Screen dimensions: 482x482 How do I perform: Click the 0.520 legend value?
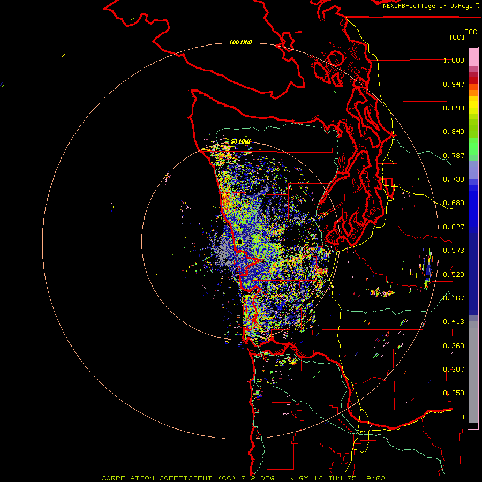click(454, 275)
